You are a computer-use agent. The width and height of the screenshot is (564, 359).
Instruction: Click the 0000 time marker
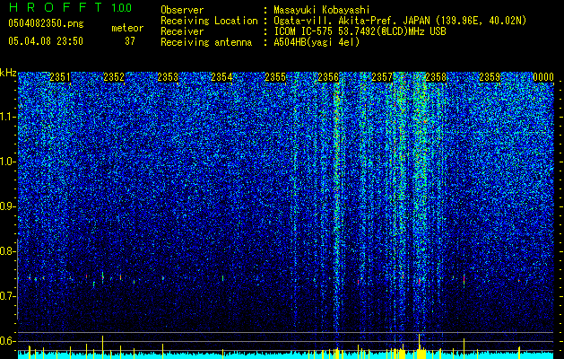tap(543, 77)
